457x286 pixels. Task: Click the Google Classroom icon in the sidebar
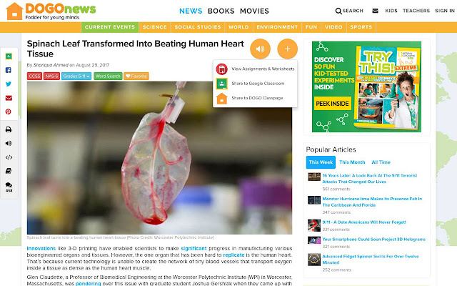pos(9,56)
